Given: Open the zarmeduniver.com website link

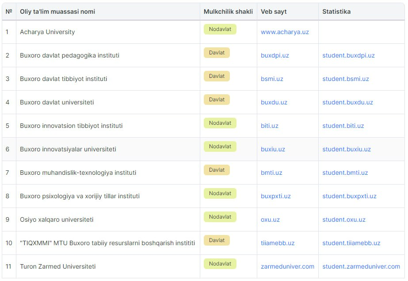Looking at the screenshot, I should point(287,266).
